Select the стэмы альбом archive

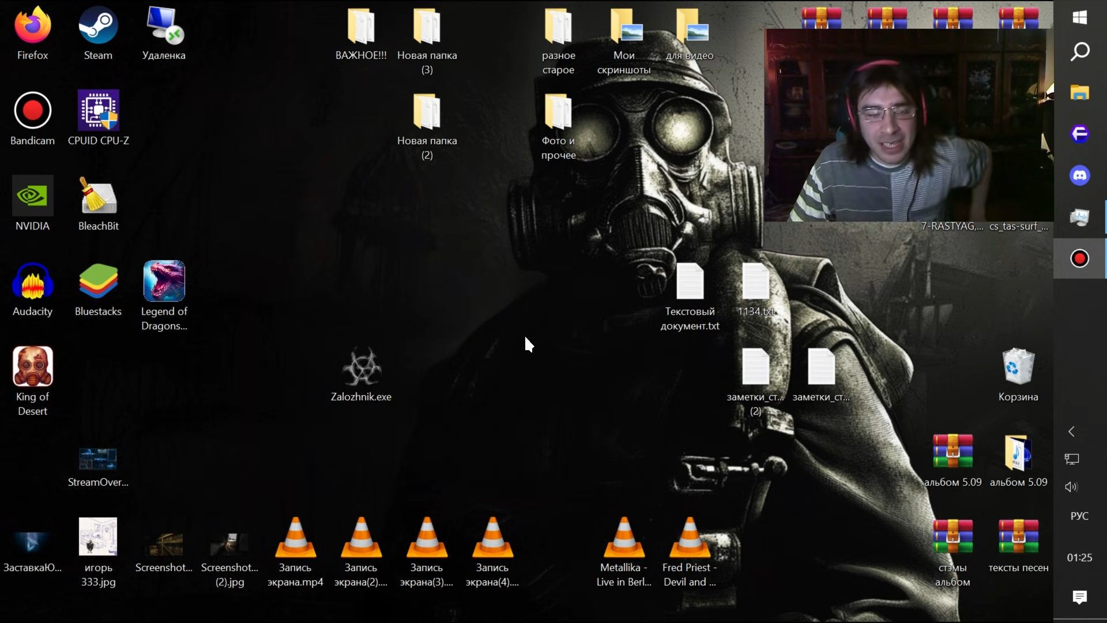click(x=953, y=553)
